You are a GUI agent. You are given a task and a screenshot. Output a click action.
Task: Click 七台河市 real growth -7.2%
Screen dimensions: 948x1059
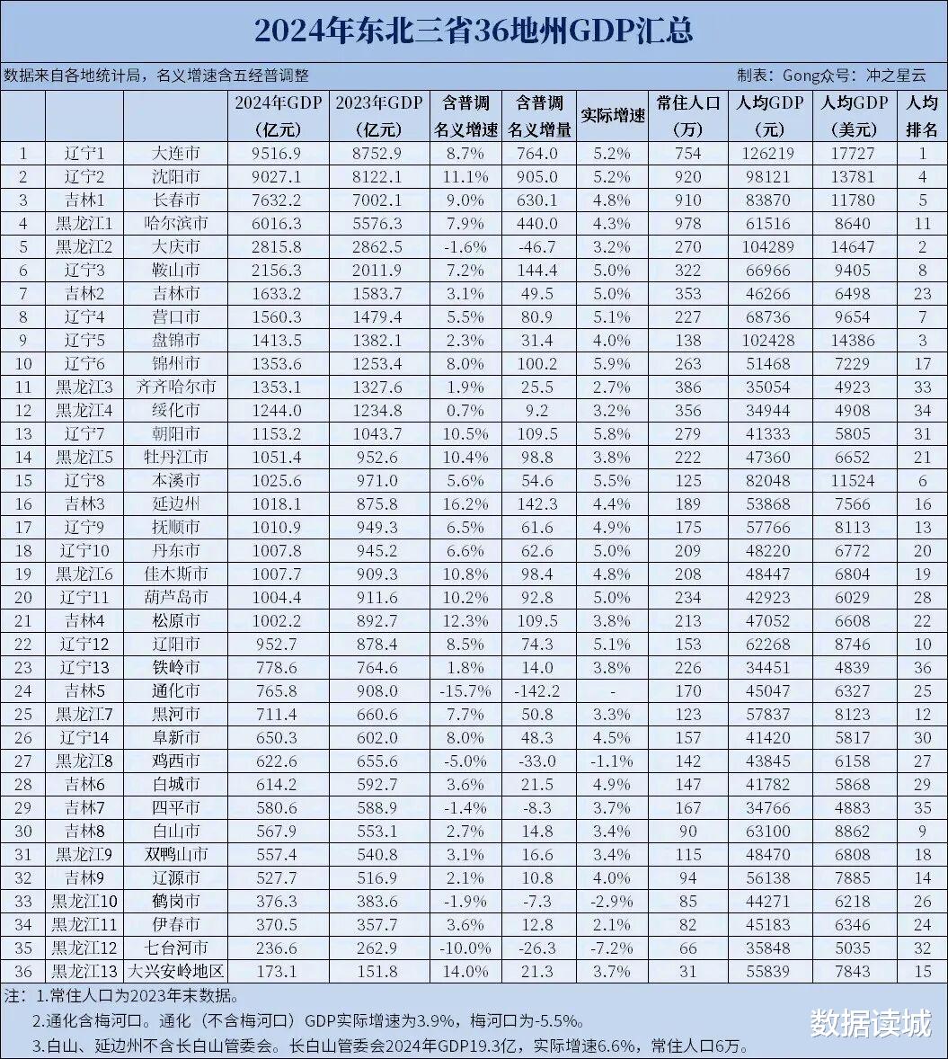[612, 948]
